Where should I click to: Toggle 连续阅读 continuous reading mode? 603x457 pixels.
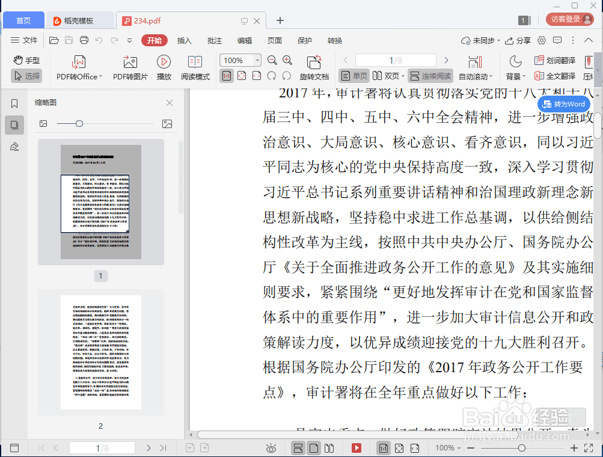(x=432, y=75)
